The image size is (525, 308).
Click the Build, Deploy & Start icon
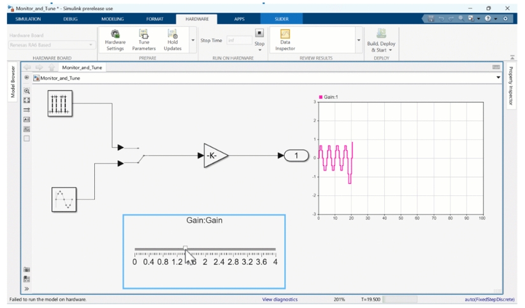coord(381,34)
